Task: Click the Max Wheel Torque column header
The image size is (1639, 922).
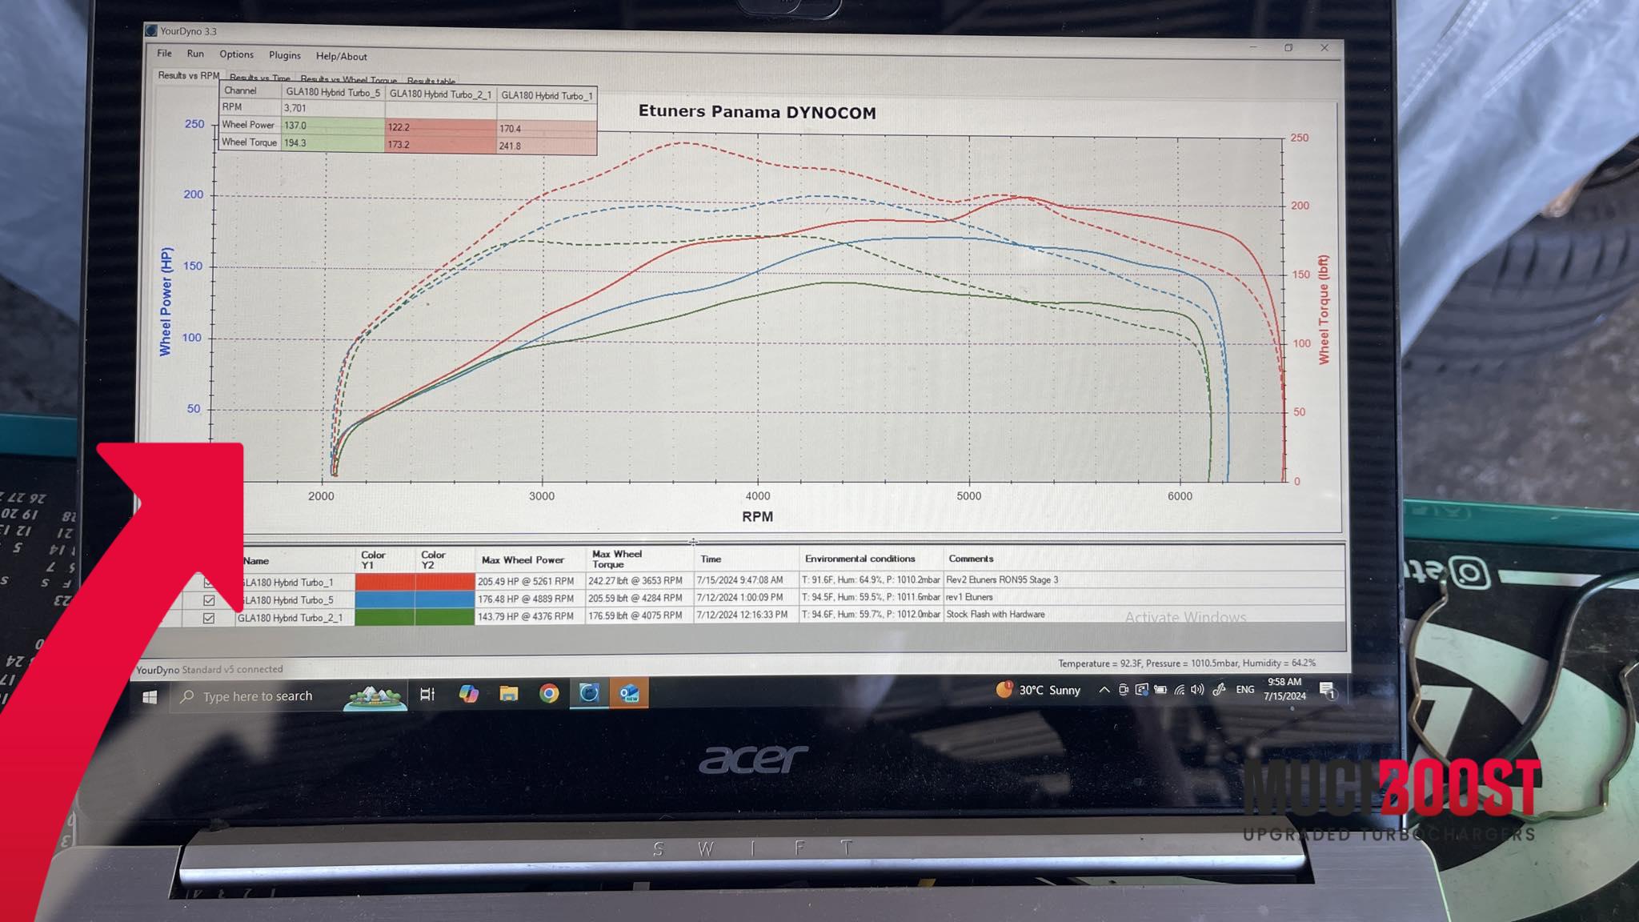Action: pos(639,559)
